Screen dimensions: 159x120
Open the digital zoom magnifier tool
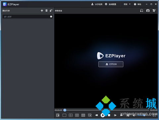tap(141, 11)
